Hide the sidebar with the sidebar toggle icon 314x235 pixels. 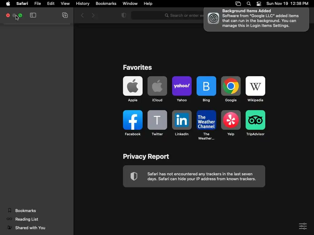click(33, 15)
